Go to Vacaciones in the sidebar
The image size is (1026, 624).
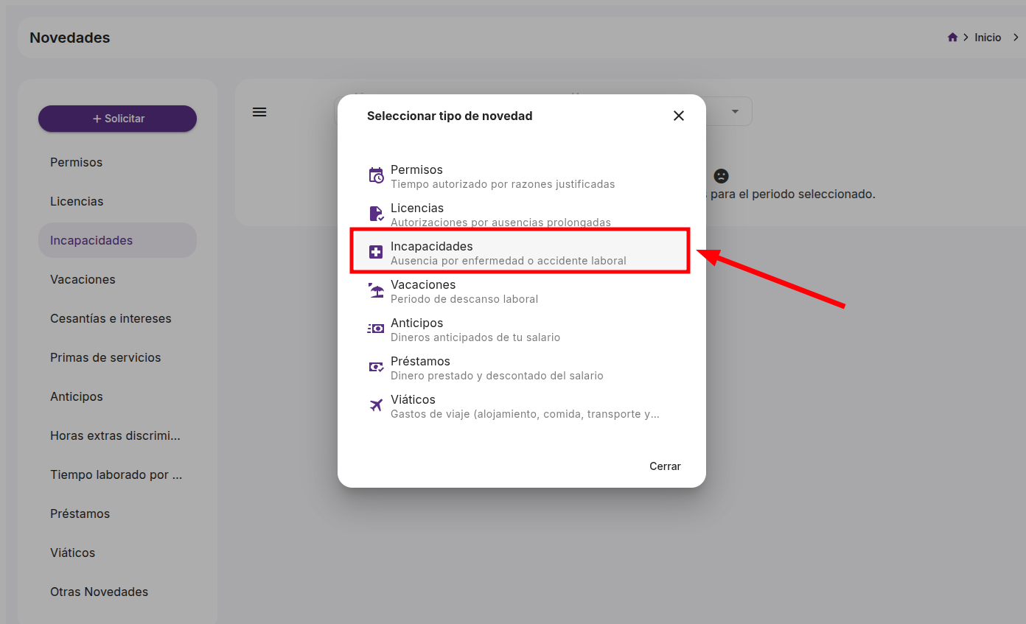coord(118,279)
